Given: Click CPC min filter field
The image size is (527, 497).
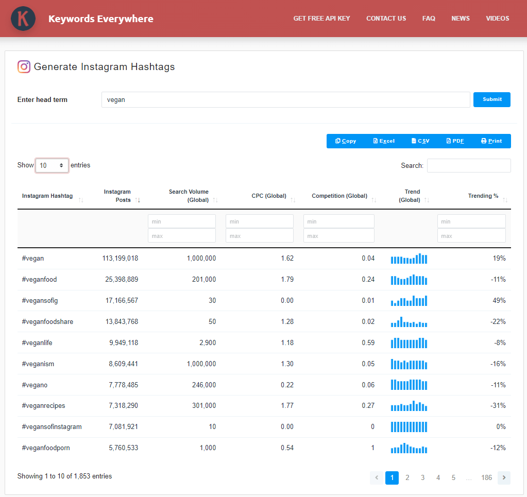Looking at the screenshot, I should [x=260, y=221].
